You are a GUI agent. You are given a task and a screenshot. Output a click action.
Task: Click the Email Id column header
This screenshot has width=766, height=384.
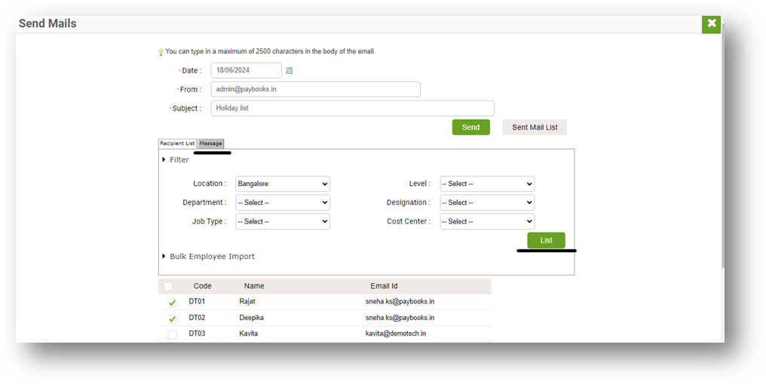point(384,286)
